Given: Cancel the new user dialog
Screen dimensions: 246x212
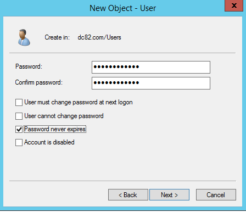Looking at the screenshot, I should pyautogui.click(x=216, y=195).
